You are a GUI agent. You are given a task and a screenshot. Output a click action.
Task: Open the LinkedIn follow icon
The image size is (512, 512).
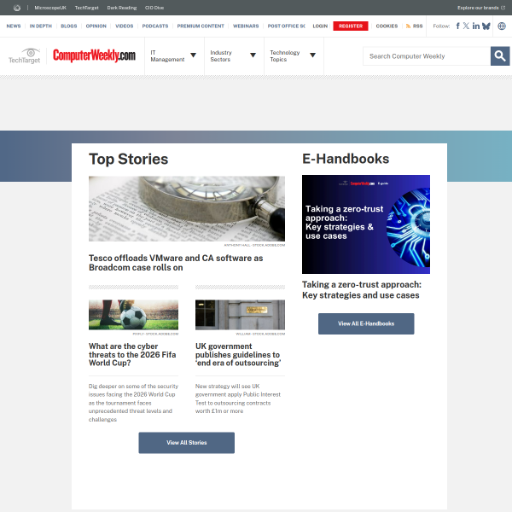click(x=476, y=26)
